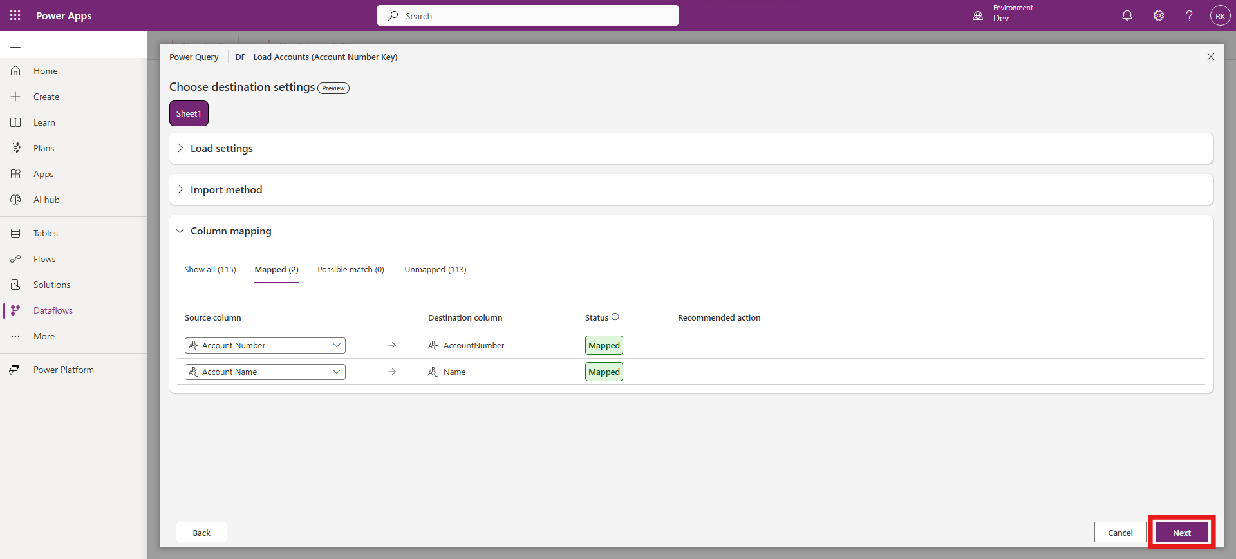This screenshot has width=1236, height=559.
Task: Open the app launcher waffle icon
Action: tap(15, 15)
